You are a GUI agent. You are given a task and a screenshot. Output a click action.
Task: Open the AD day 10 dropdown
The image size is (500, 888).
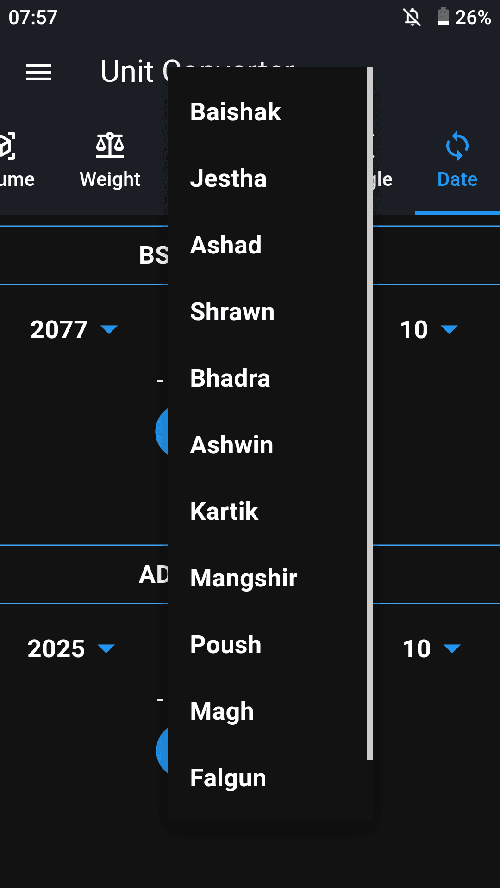point(432,648)
